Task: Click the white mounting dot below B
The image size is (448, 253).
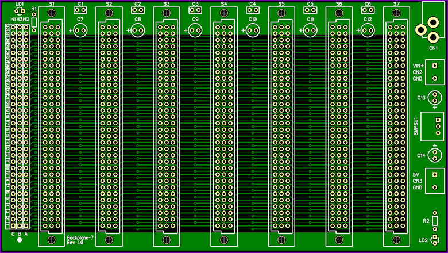Action: (20, 240)
